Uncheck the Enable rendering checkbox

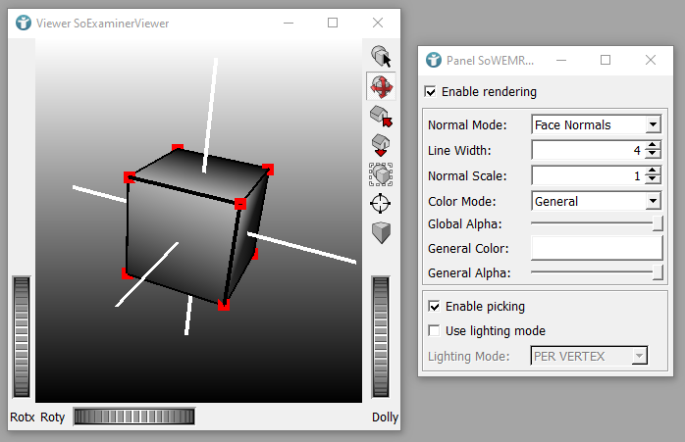click(431, 92)
